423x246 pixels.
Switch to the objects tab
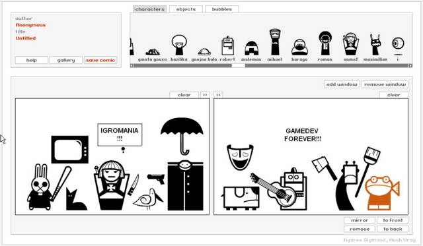click(x=186, y=9)
